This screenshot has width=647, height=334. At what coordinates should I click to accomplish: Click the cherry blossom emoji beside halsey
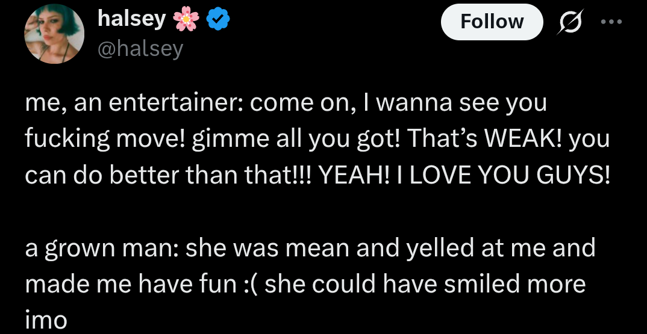pos(185,20)
